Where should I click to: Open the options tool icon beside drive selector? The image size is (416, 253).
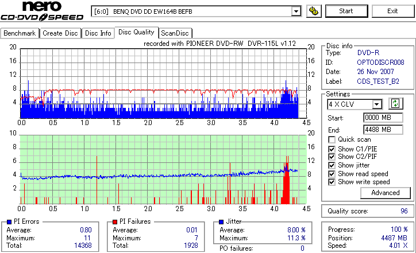point(314,11)
